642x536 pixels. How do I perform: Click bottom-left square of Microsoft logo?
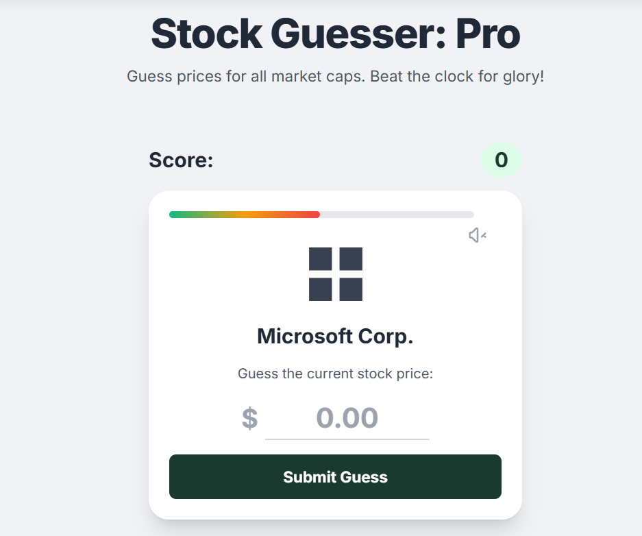[x=321, y=289]
